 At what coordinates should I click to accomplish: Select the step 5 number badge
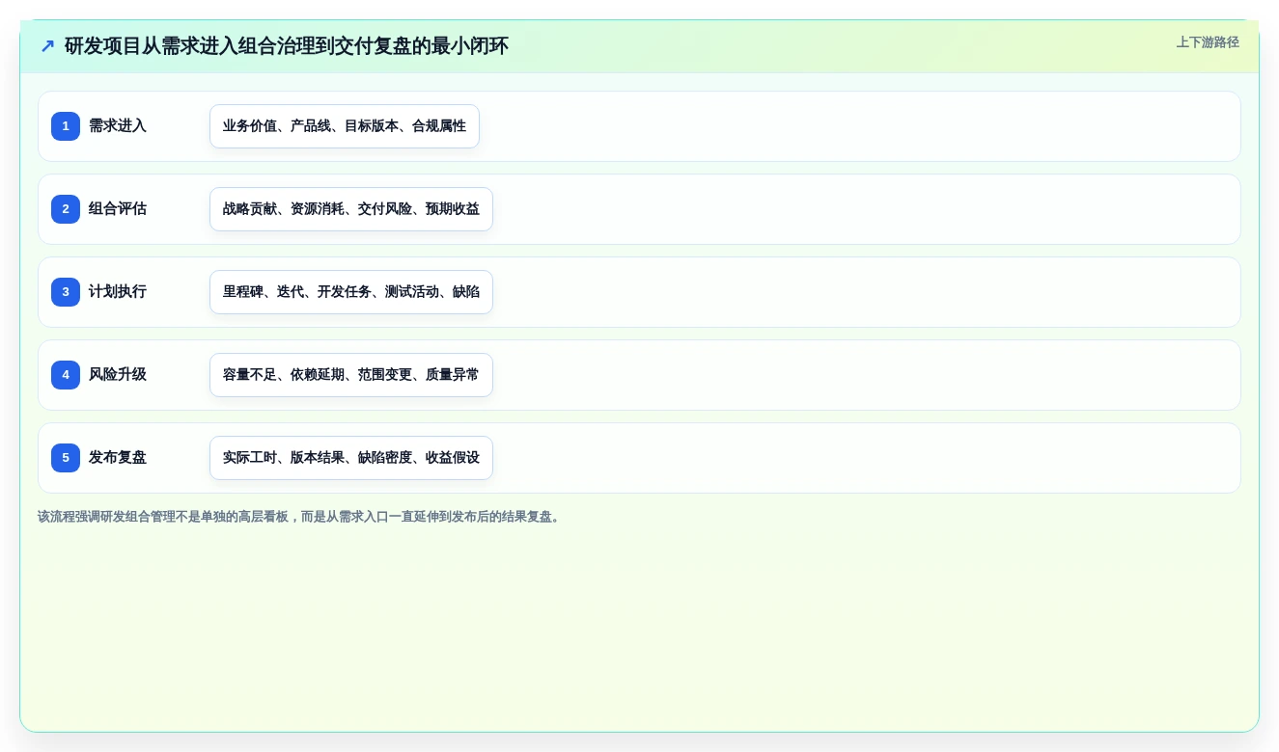66,458
